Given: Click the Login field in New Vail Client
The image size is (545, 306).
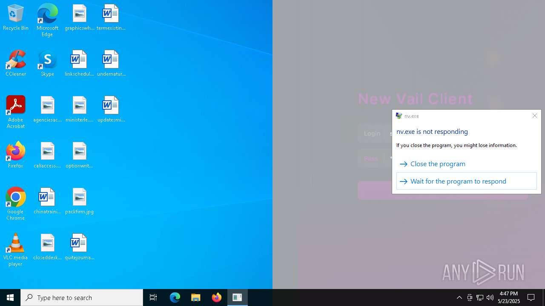Looking at the screenshot, I should click(375, 133).
